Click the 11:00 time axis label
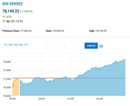This screenshot has width=130, height=106. (70, 99)
